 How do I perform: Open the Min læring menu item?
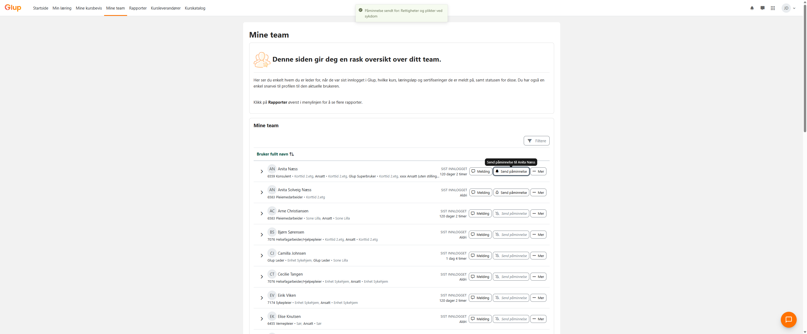pos(62,8)
